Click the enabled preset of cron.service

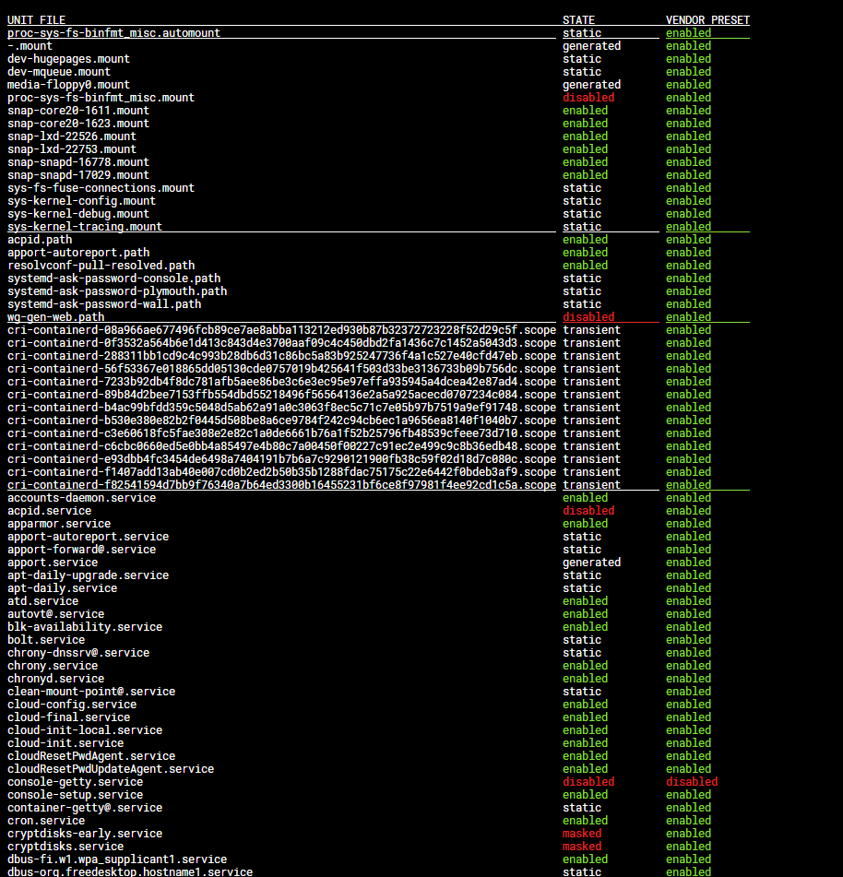coord(688,820)
